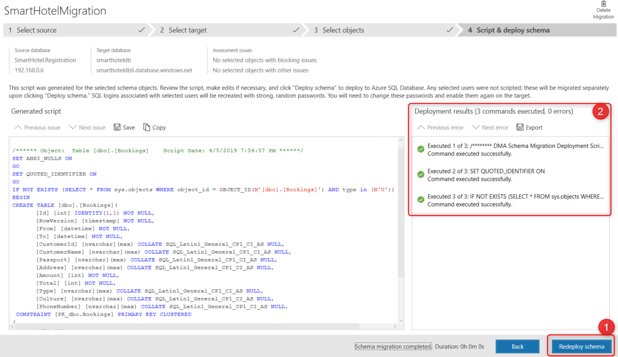Click the 'Duration: 0h 0m 0s' status text
The height and width of the screenshot is (357, 618).
point(459,346)
